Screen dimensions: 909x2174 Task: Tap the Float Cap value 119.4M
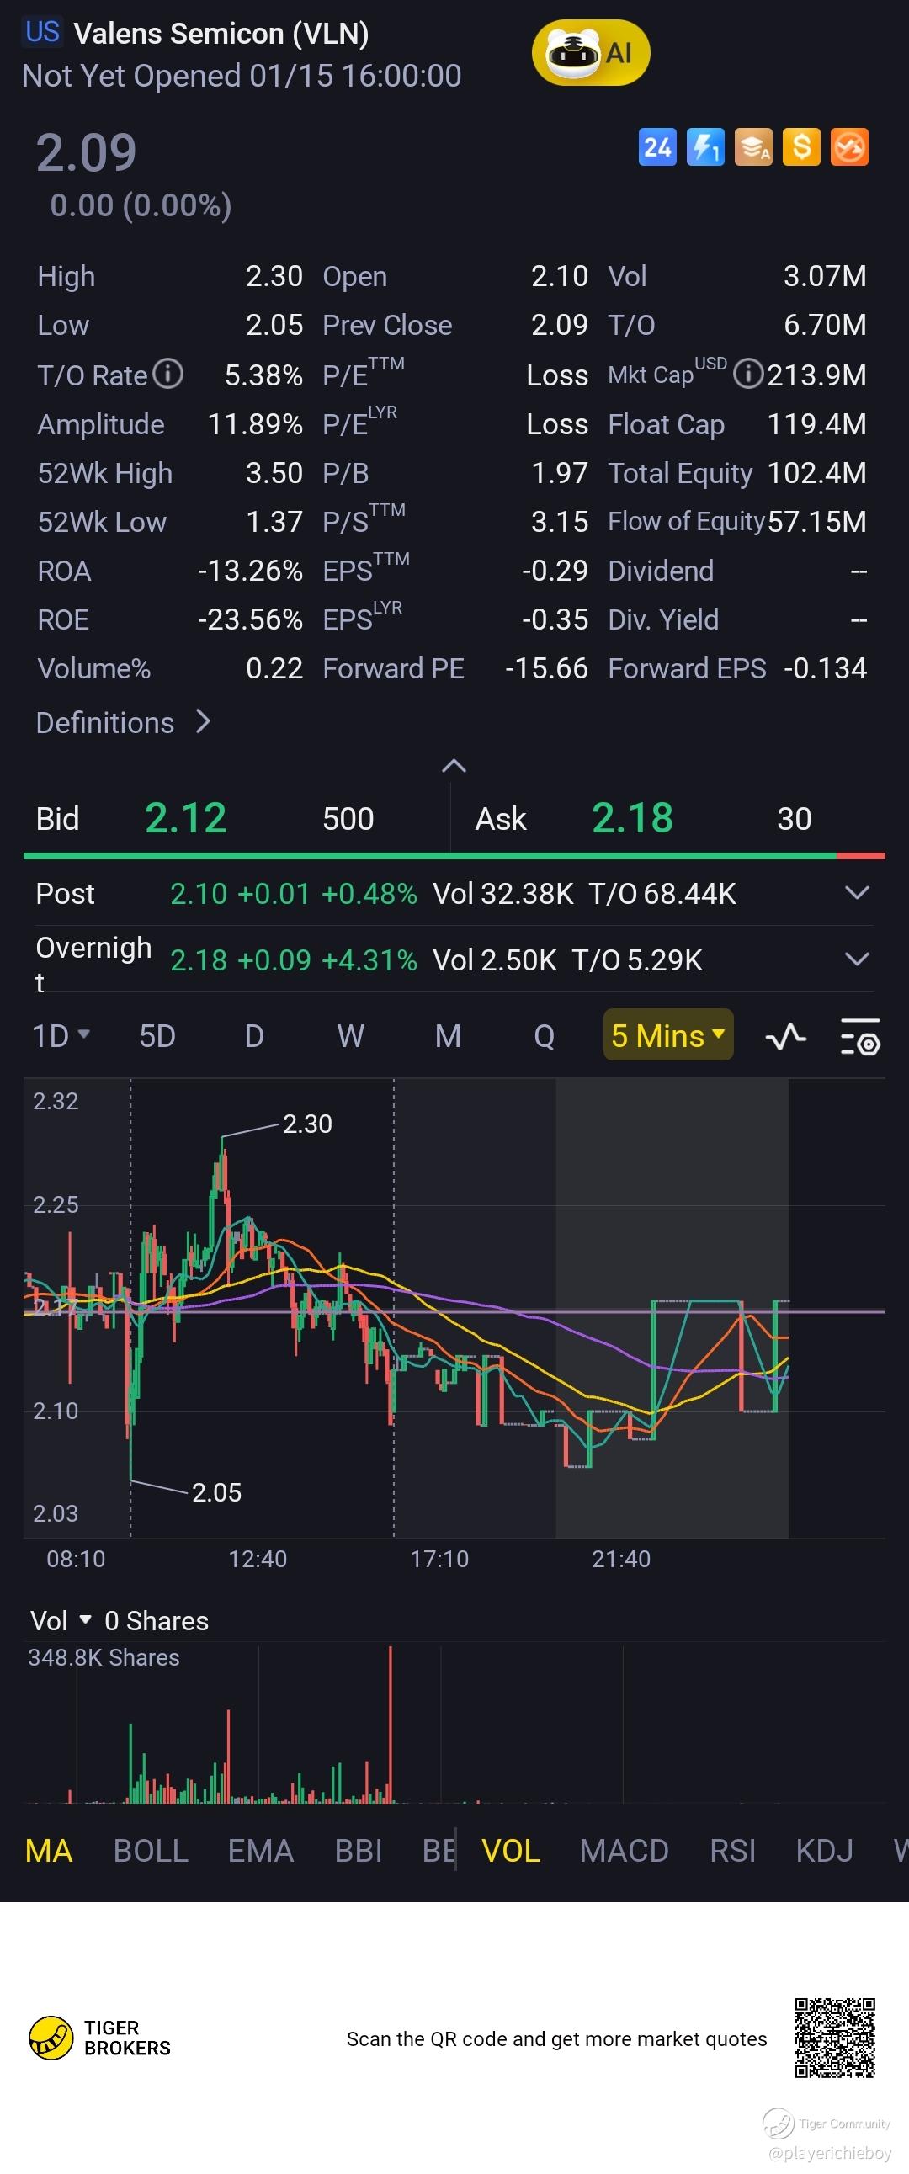[816, 423]
